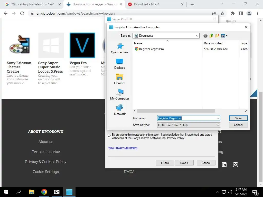Screen dimensions: 263x197
Task: Open File Explorer from taskbar
Action: 31,192
